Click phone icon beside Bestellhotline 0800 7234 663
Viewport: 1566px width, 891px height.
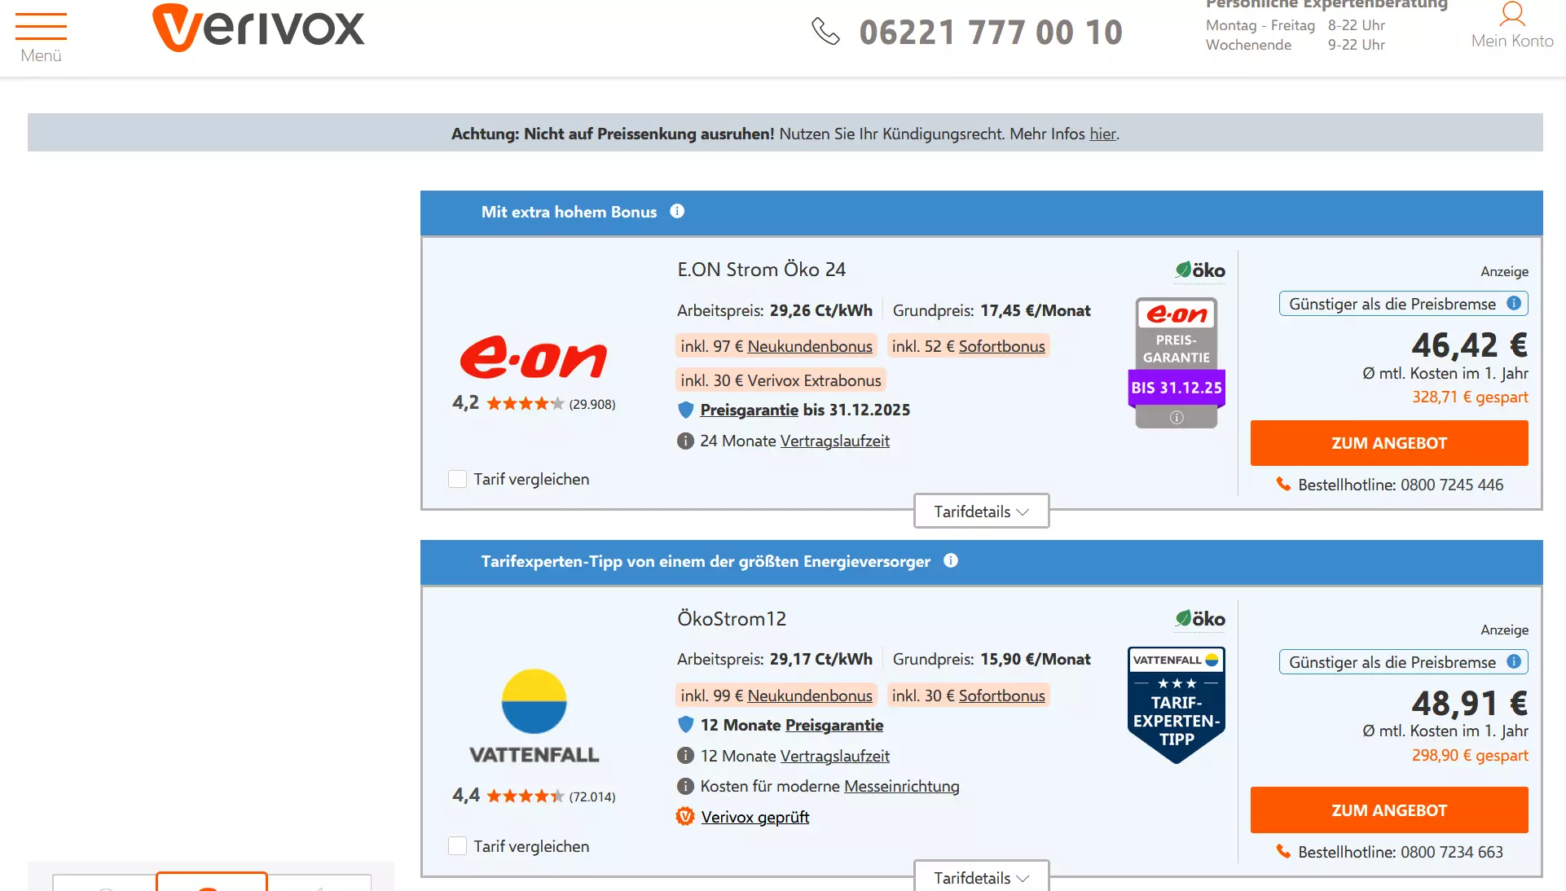1283,851
